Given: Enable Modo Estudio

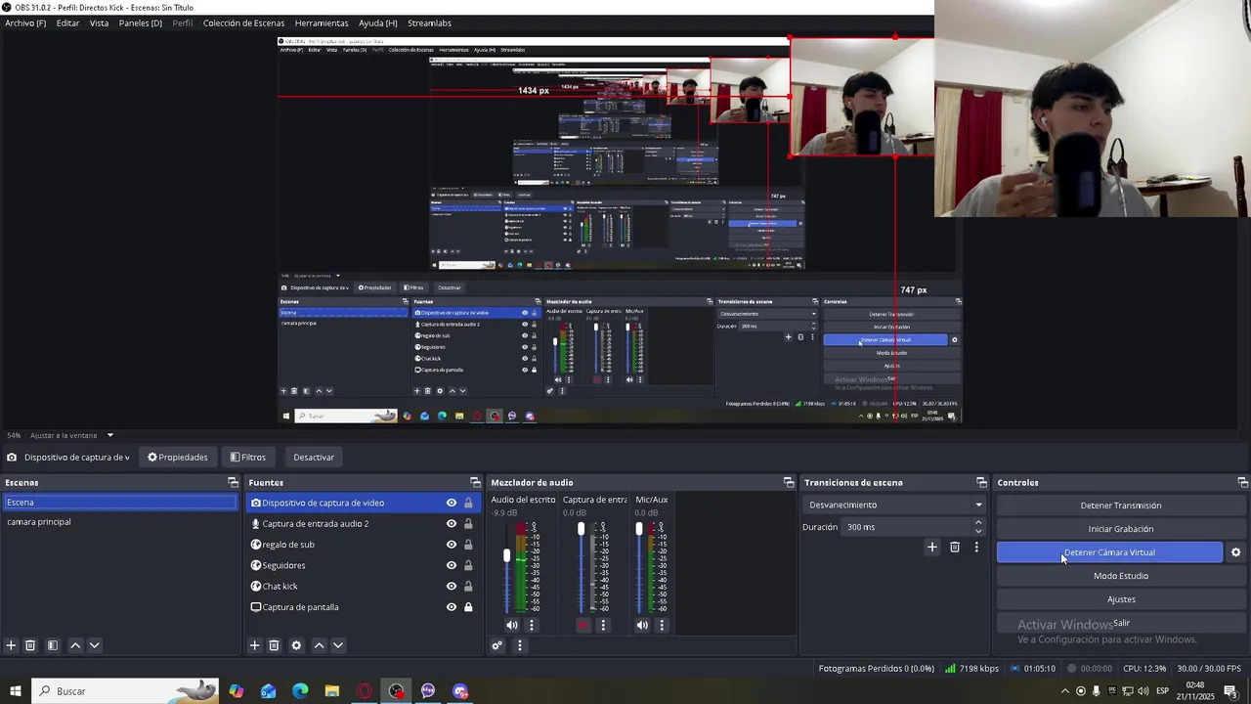Looking at the screenshot, I should click(1121, 576).
